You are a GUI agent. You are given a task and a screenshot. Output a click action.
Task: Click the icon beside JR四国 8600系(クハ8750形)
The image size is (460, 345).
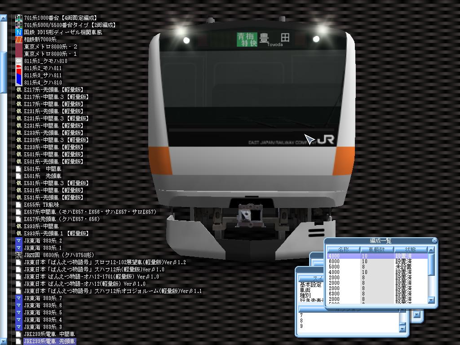(x=19, y=255)
